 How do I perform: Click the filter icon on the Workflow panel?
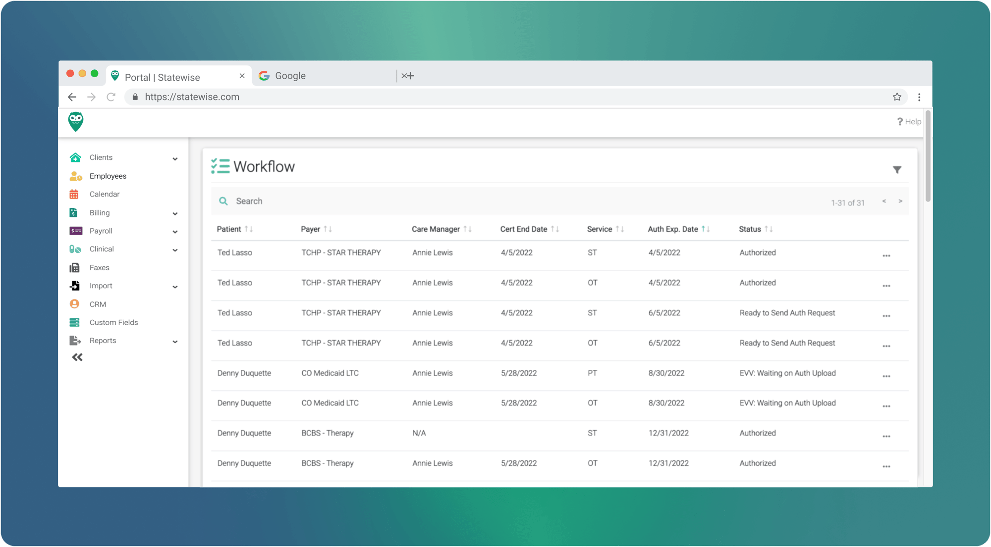(x=897, y=169)
